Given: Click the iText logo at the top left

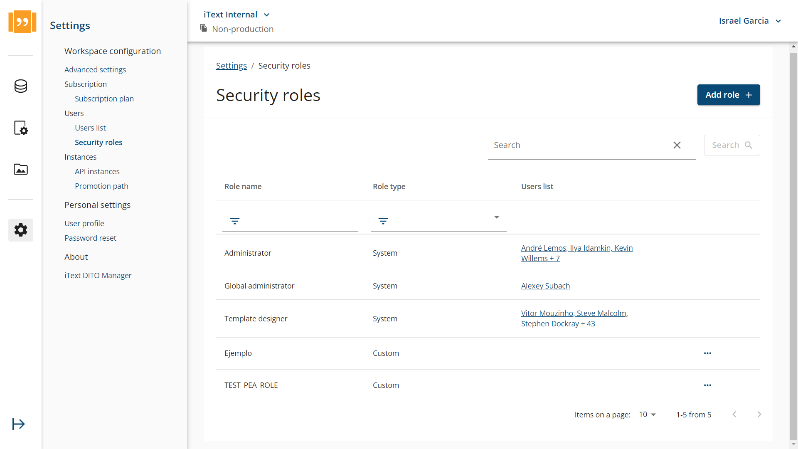Looking at the screenshot, I should tap(22, 22).
